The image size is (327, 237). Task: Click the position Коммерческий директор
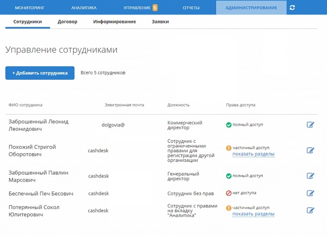[x=185, y=125]
